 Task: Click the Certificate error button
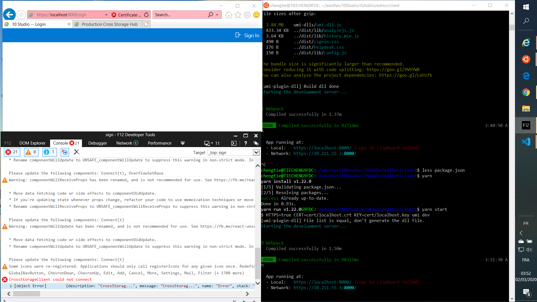[126, 15]
